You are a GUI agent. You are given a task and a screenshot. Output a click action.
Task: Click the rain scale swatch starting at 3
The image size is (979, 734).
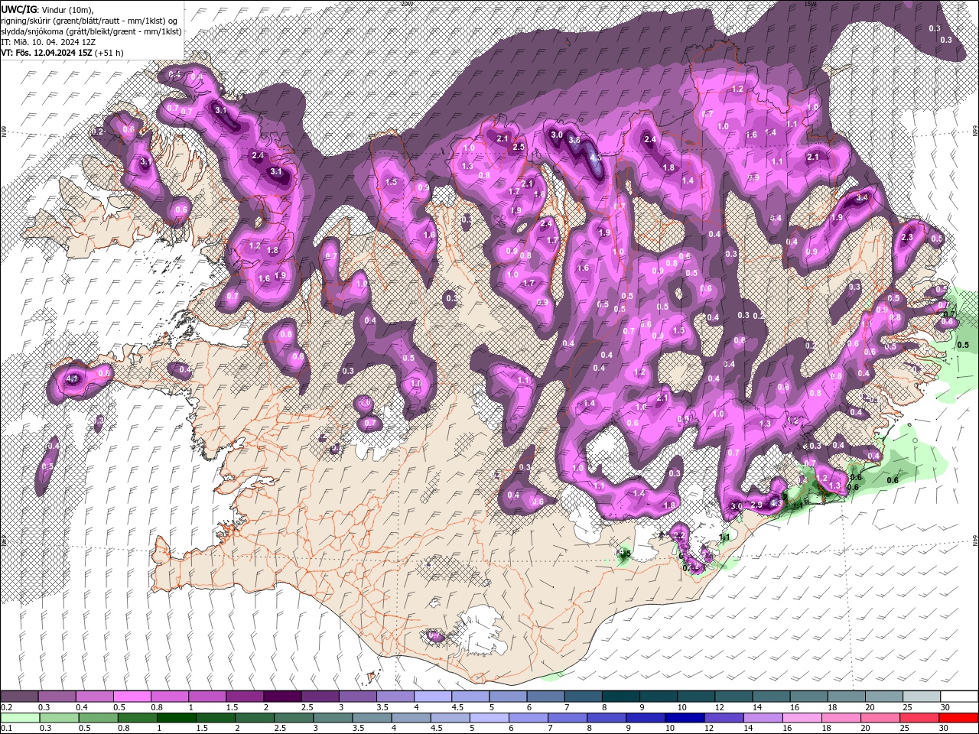point(333,718)
